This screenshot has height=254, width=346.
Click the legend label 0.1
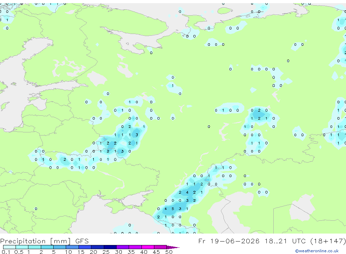click(6, 252)
